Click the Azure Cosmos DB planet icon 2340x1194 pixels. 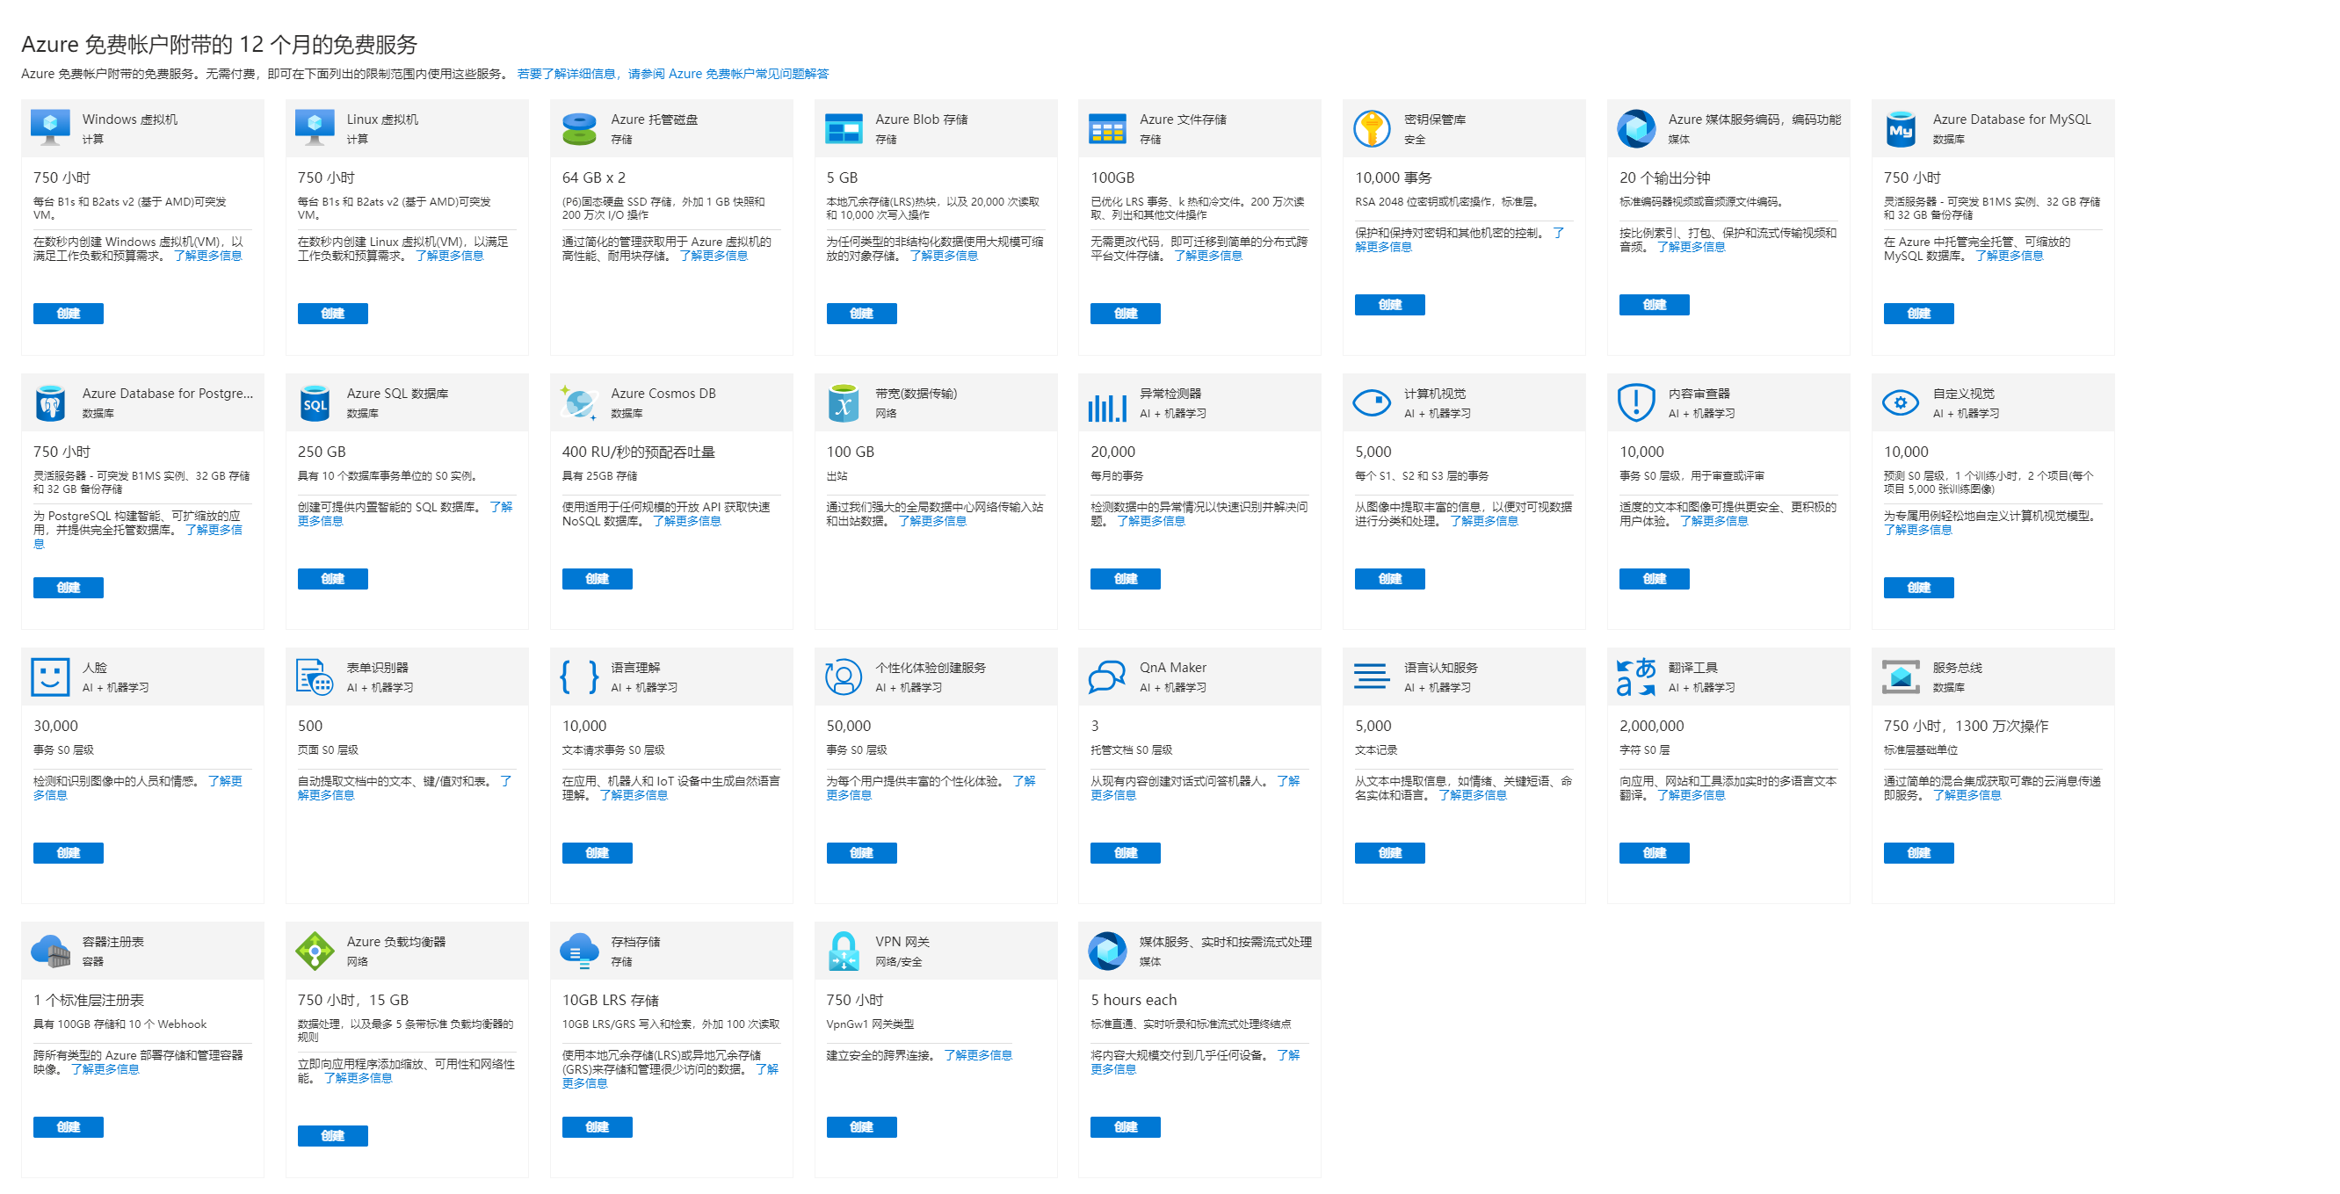pos(579,402)
